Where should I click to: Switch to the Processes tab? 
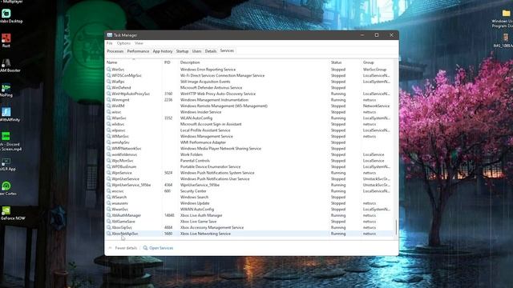click(x=115, y=51)
